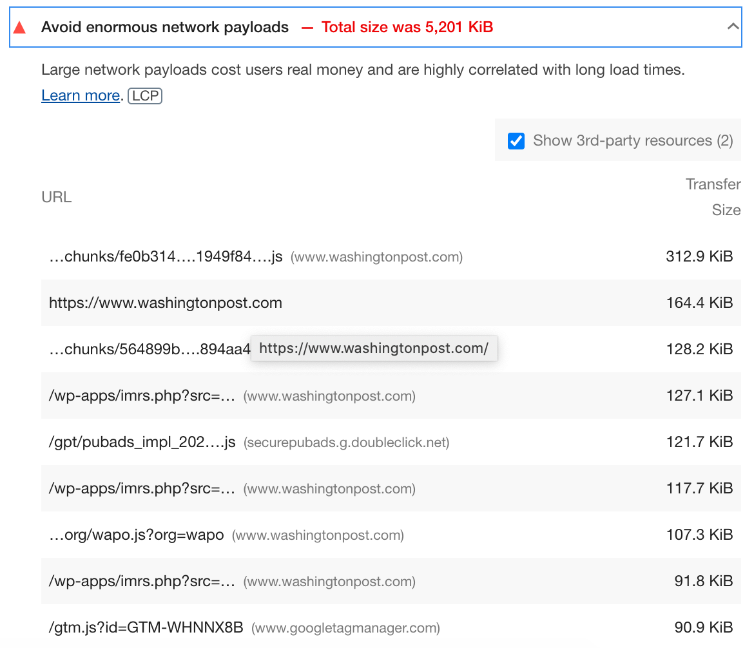Open the imrs.php URL sized 117.7 KiB
Screen dimensions: 754x648
click(x=142, y=489)
